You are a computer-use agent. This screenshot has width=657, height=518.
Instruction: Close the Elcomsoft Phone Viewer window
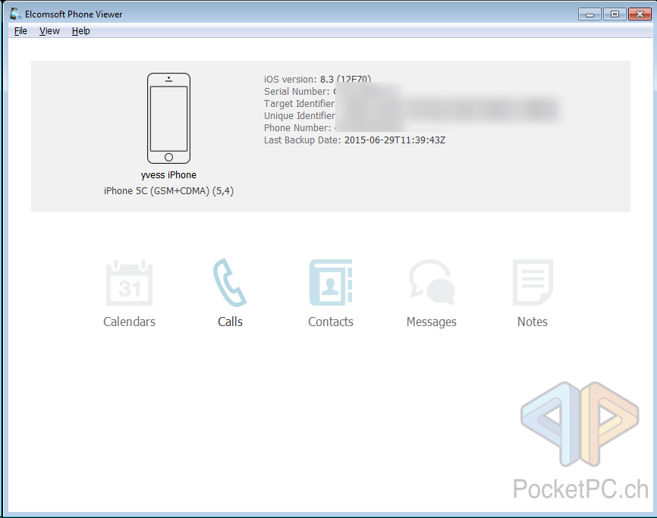click(640, 14)
